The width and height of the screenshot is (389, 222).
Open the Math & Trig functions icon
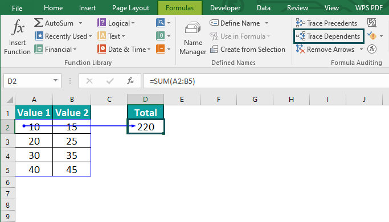coord(161,36)
